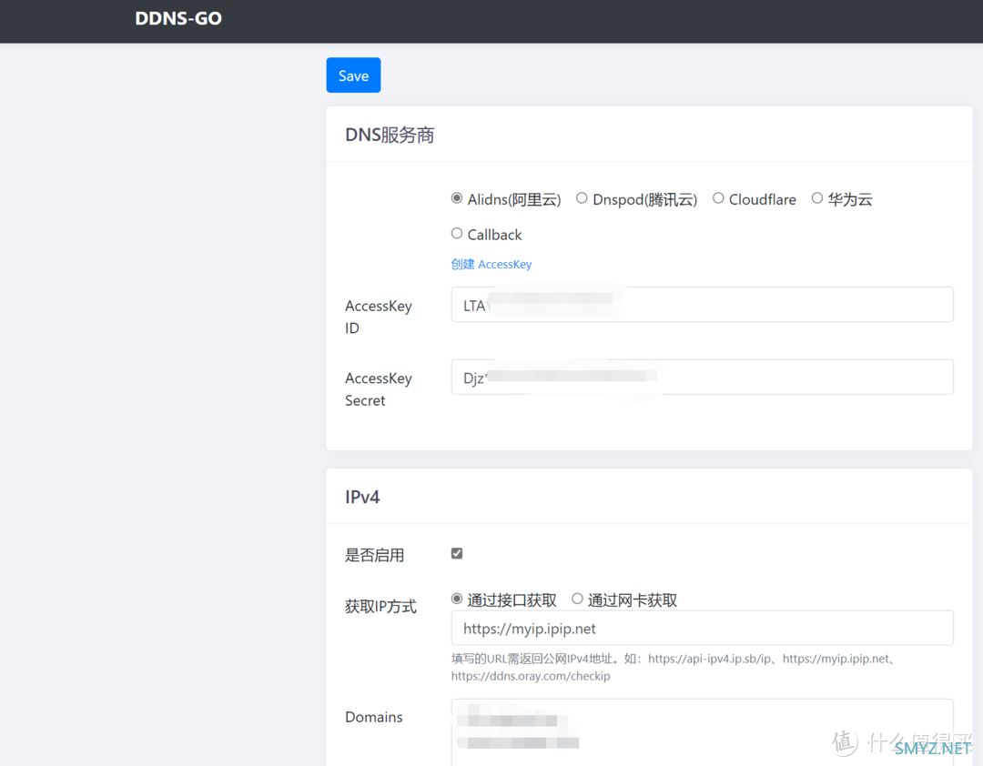Choose Dnspod(腾讯云) as the DNS provider

coord(582,198)
